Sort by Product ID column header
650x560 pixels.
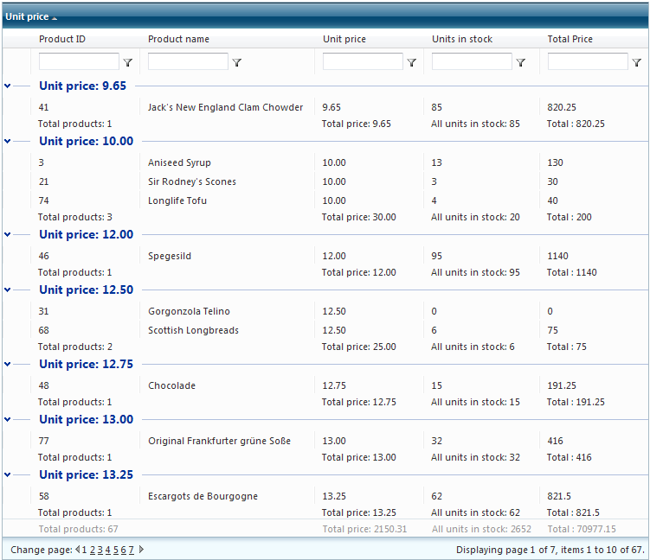(62, 39)
